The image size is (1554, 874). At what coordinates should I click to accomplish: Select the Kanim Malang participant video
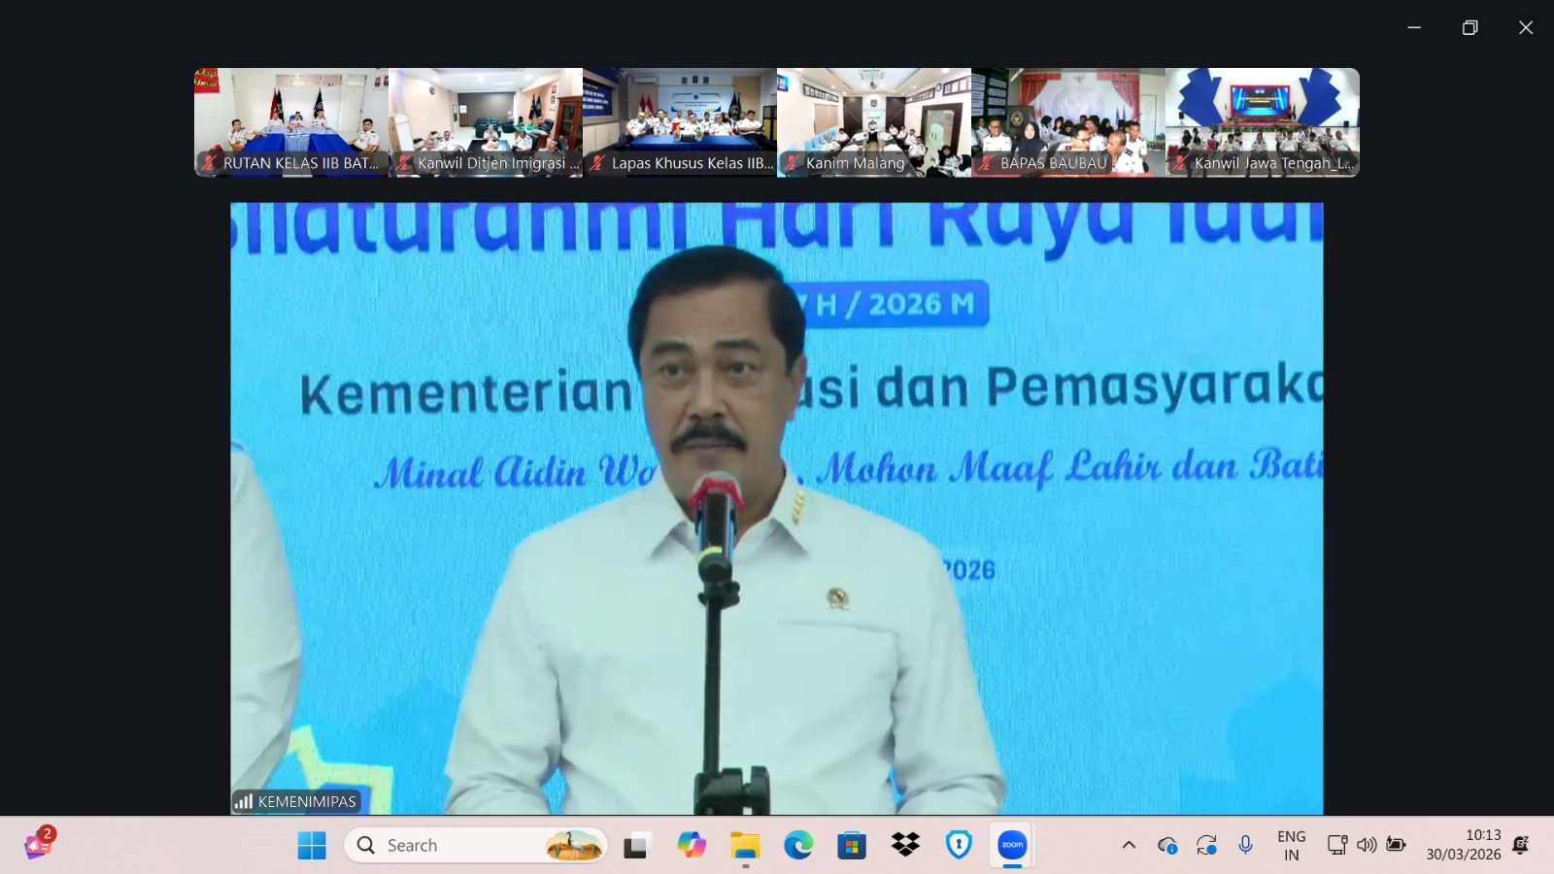[874, 121]
